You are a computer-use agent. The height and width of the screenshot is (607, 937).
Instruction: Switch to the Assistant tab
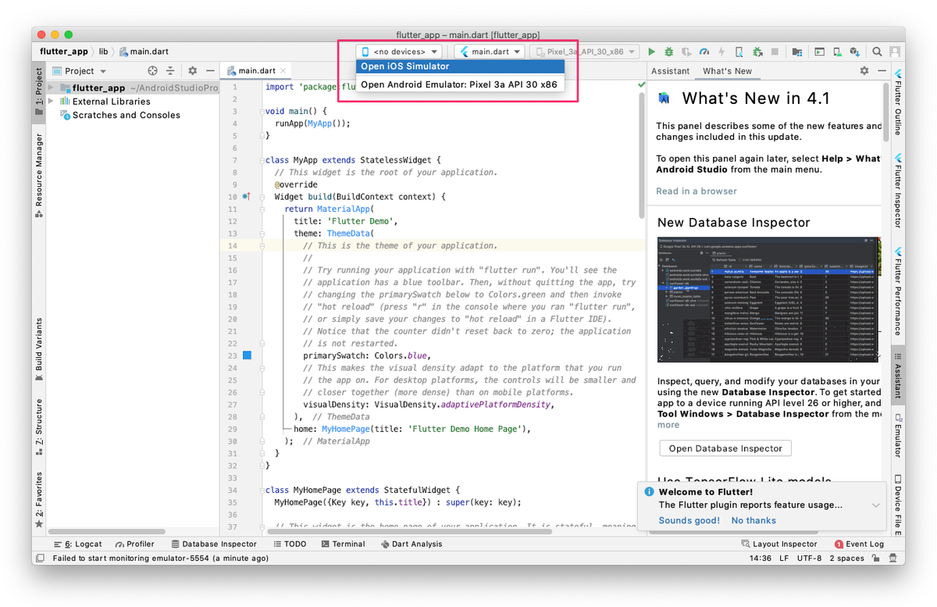click(670, 70)
